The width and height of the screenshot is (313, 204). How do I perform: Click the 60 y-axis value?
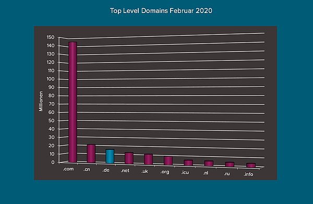[x=52, y=112]
